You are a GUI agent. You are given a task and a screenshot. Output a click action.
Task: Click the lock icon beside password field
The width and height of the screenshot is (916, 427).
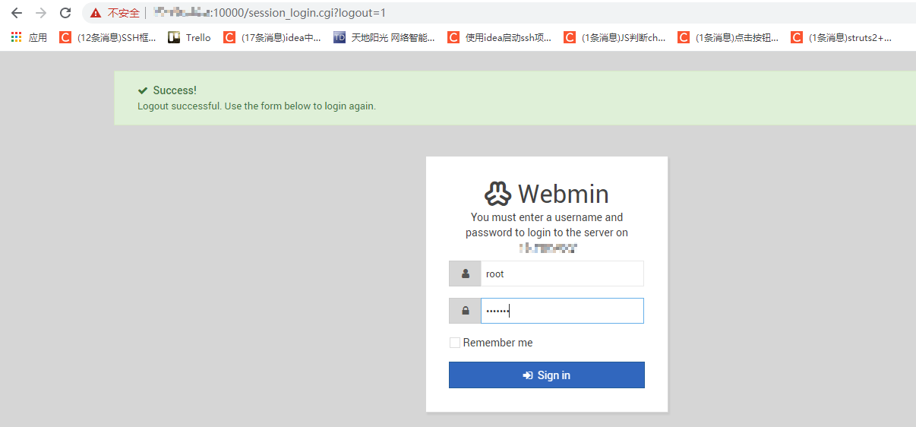465,311
